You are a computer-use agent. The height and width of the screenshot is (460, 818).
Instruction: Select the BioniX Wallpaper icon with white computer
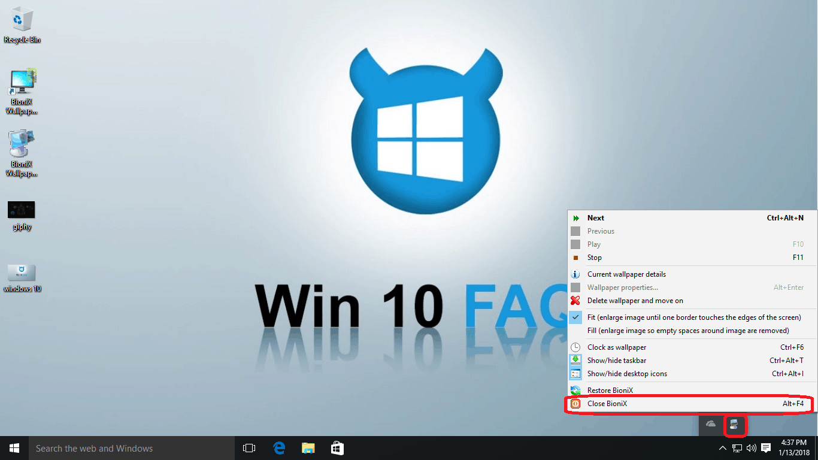click(x=22, y=154)
